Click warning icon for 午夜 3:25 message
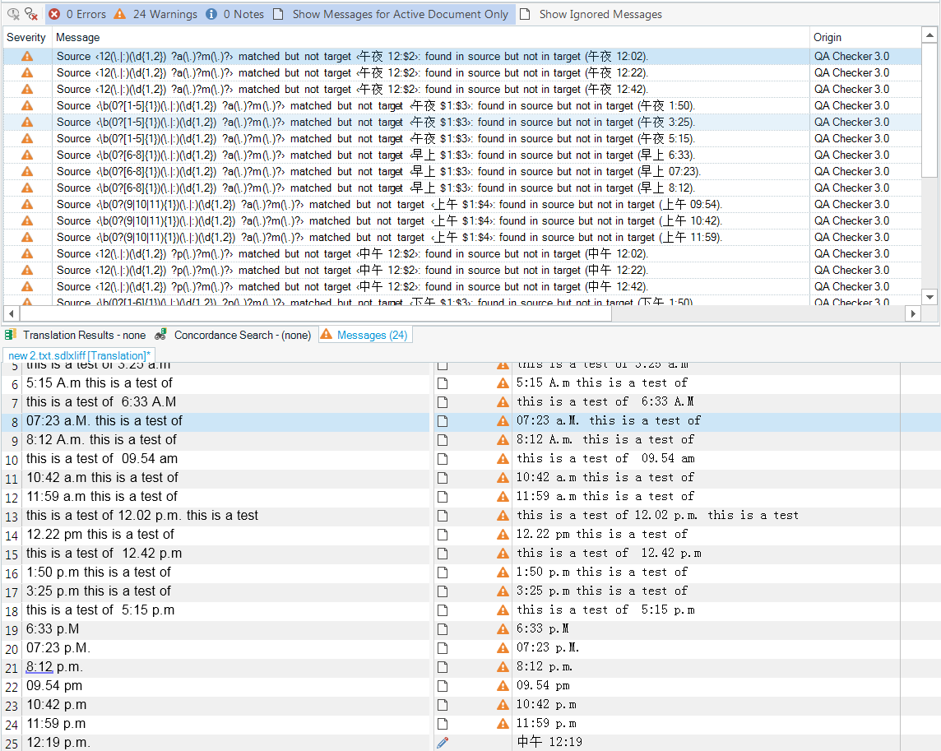The image size is (941, 751). point(27,122)
